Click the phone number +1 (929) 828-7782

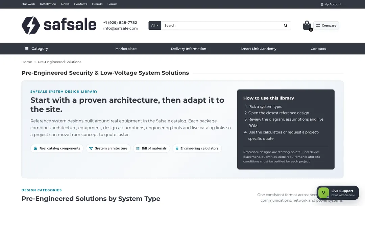120,23
